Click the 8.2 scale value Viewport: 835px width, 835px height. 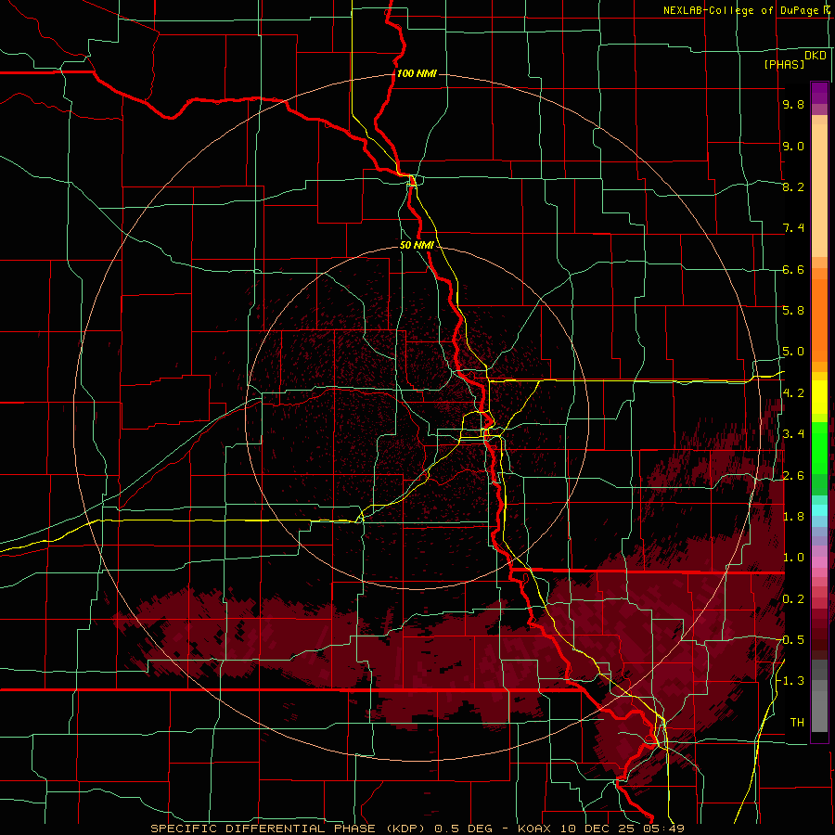pyautogui.click(x=793, y=186)
